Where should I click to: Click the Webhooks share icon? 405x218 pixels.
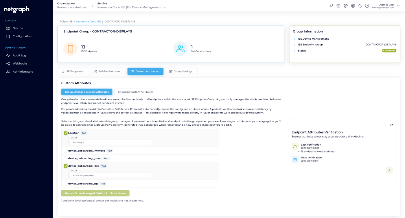pos(8,63)
